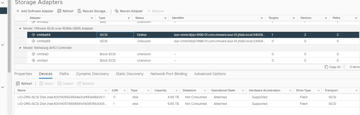Open Devices column filter icon
This screenshot has height=115, width=360.
tap(326, 18)
